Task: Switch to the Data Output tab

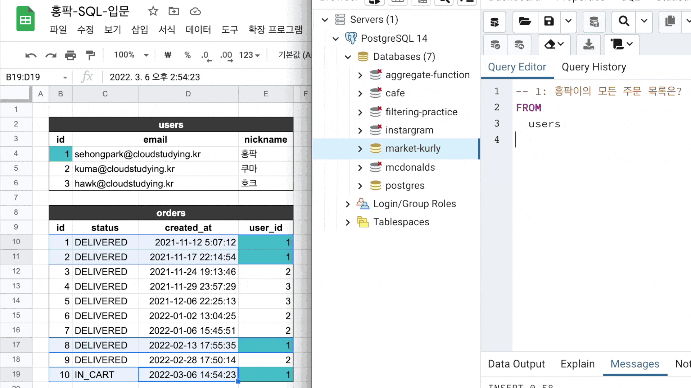Action: 516,364
